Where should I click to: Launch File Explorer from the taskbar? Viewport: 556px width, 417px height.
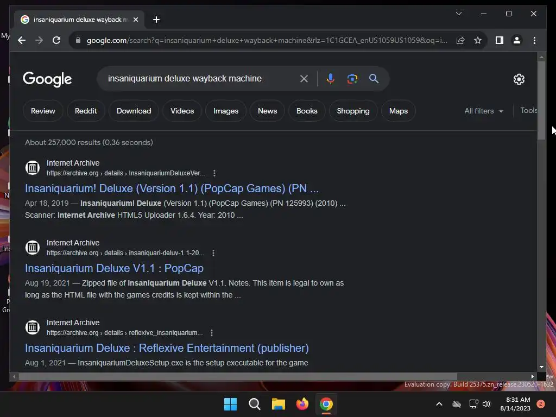[279, 404]
